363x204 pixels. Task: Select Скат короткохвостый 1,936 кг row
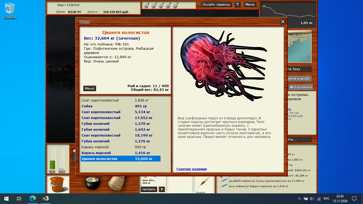(x=121, y=100)
